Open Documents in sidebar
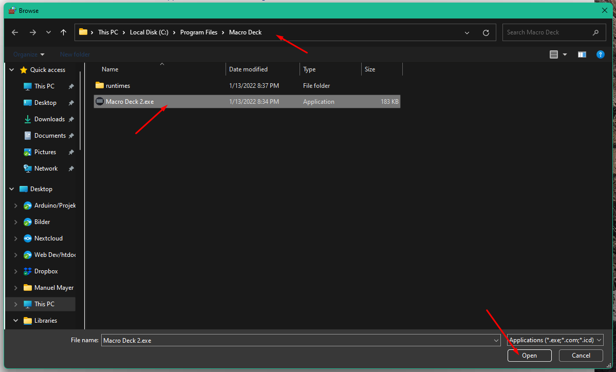The image size is (616, 372). click(50, 136)
